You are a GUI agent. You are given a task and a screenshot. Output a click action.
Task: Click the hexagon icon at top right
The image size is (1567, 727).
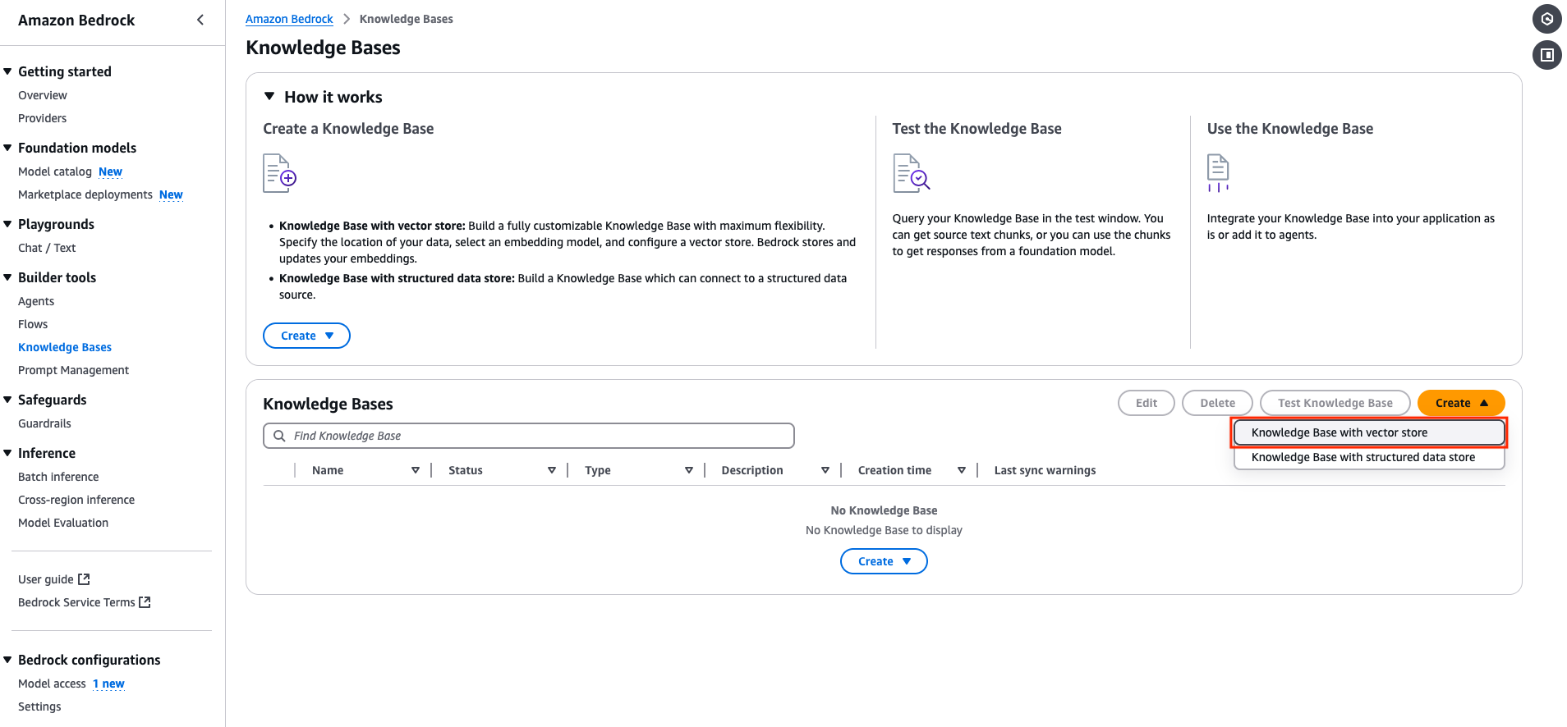(x=1546, y=19)
